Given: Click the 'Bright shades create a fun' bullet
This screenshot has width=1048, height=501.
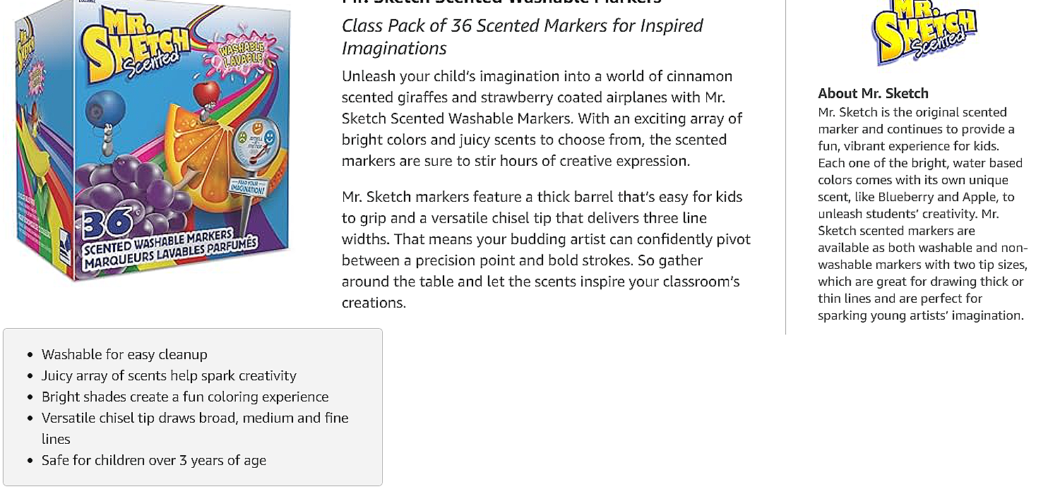Looking at the screenshot, I should point(185,397).
